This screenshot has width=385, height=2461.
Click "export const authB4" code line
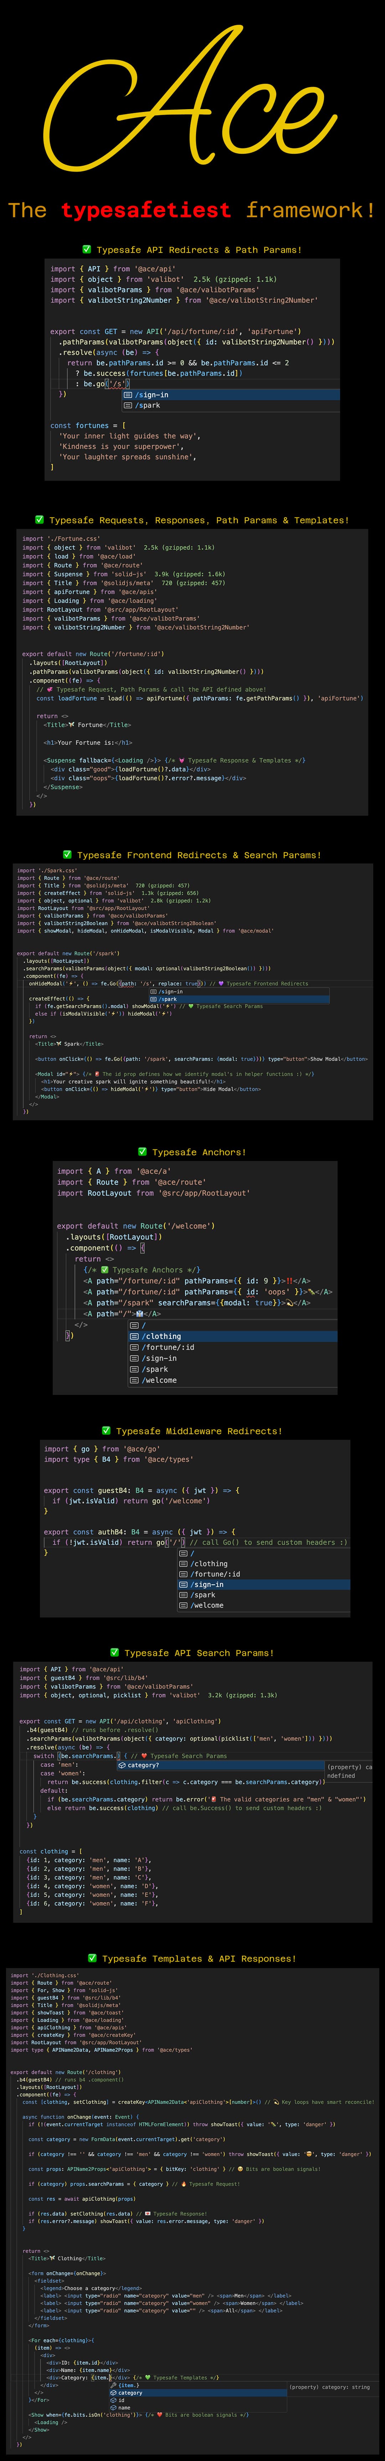coord(139,1532)
